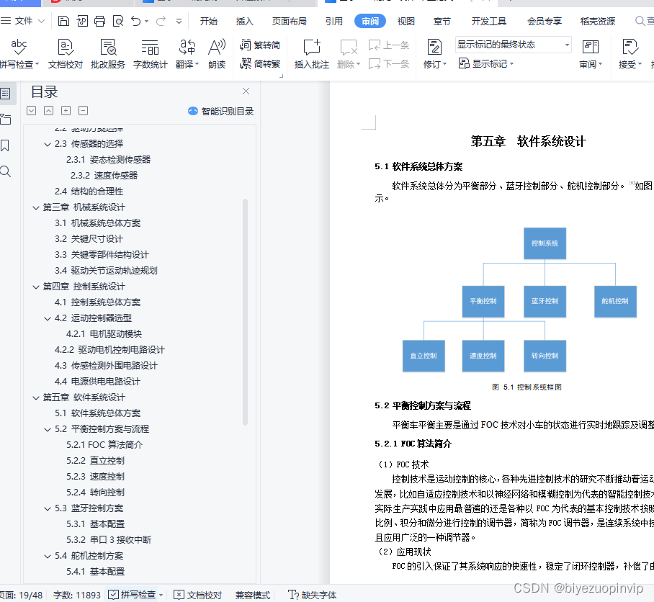Screen dimensions: 654x602
Task: Select the 控制系统 box in diagram
Action: click(x=545, y=243)
